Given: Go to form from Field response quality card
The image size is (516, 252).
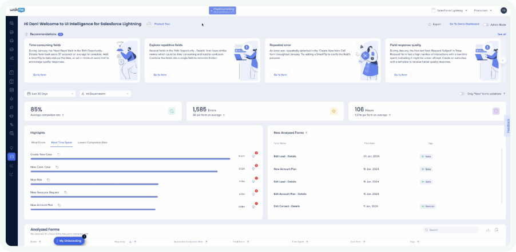Looking at the screenshot, I should (401, 75).
